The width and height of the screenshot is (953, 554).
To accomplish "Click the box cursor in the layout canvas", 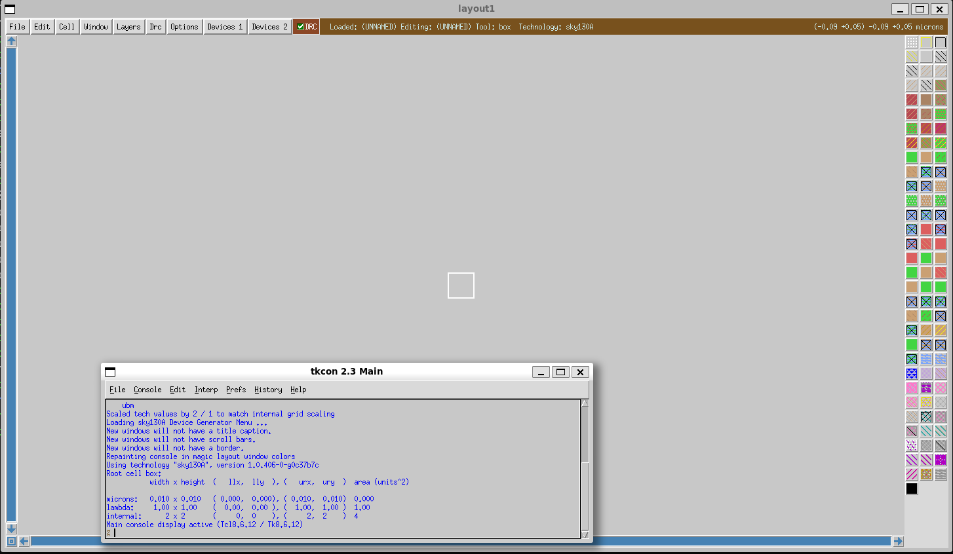I will 461,286.
